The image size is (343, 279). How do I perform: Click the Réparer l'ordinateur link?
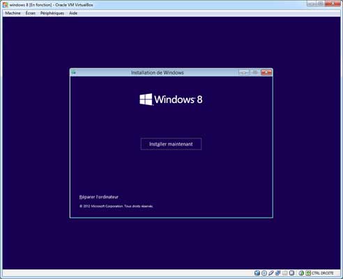[x=99, y=197]
